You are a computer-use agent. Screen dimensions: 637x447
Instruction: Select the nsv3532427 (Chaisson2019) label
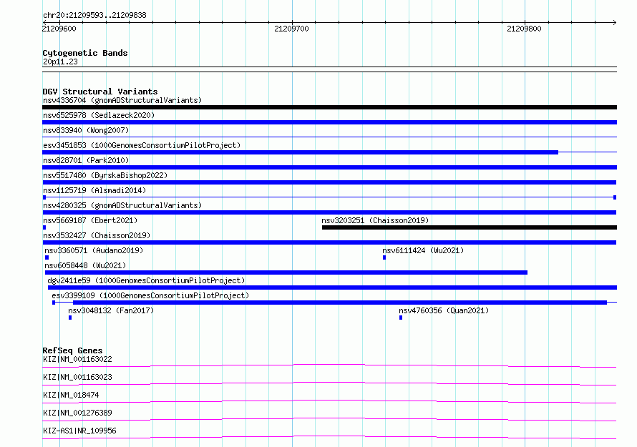97,235
